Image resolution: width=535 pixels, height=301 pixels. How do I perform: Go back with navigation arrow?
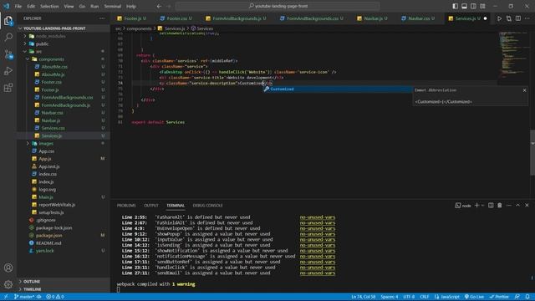pyautogui.click(x=159, y=6)
